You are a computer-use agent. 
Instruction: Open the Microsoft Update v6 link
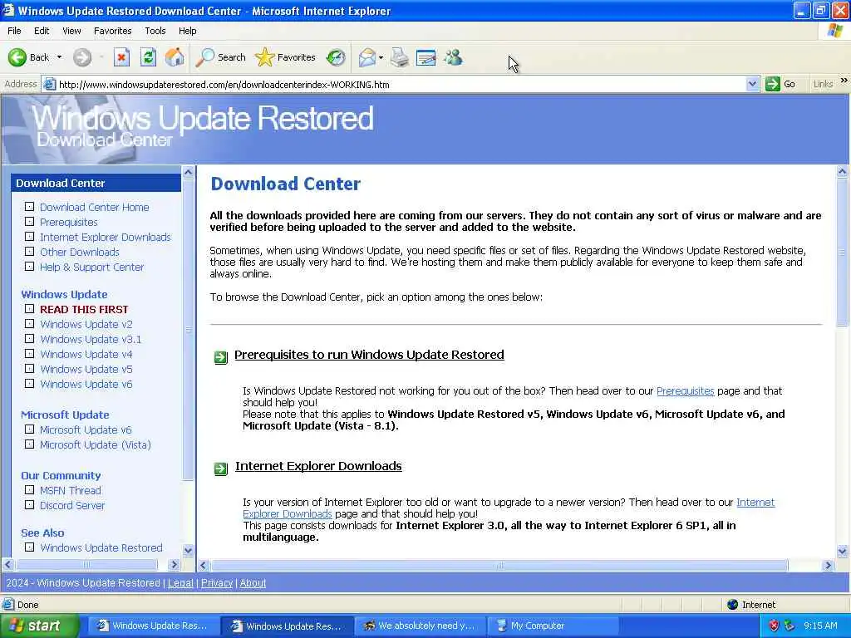click(x=86, y=429)
